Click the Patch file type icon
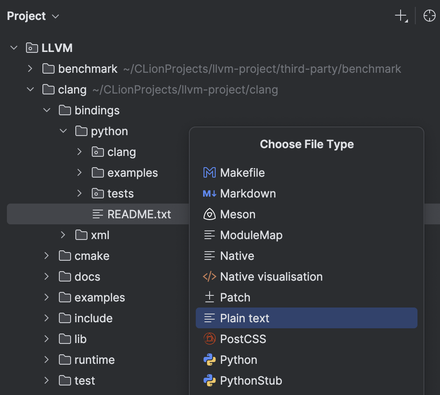This screenshot has width=440, height=395. click(x=209, y=297)
